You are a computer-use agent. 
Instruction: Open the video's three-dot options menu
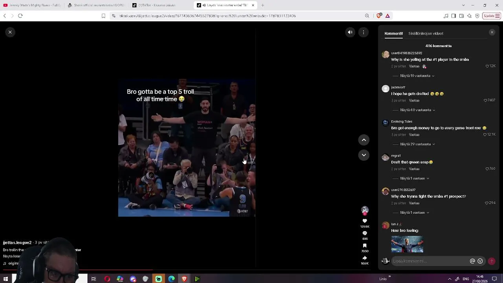pyautogui.click(x=363, y=32)
